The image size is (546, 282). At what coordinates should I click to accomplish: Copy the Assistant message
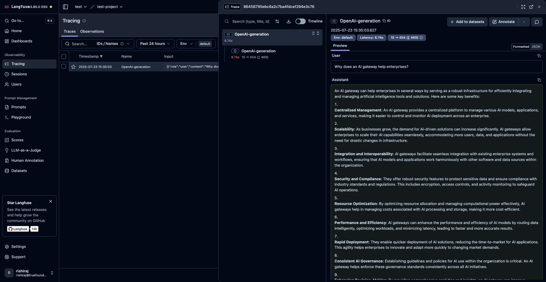click(x=539, y=80)
